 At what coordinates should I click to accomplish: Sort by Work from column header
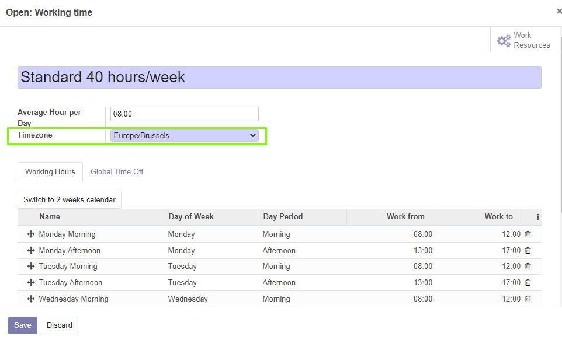click(x=405, y=217)
